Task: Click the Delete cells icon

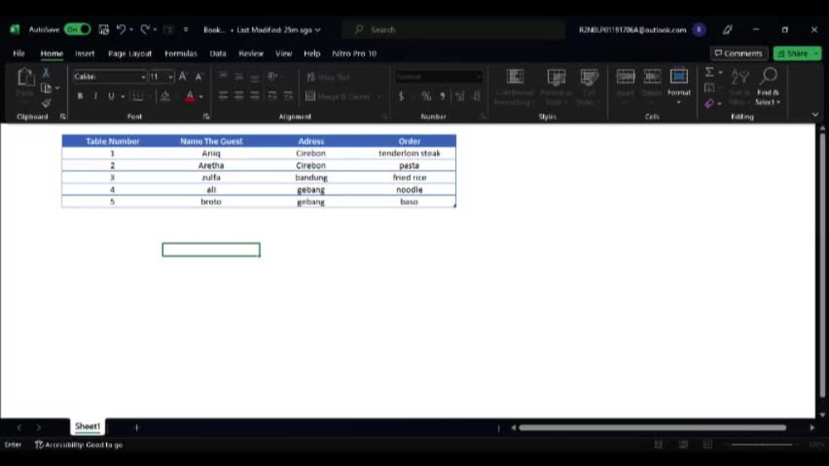Action: 652,76
